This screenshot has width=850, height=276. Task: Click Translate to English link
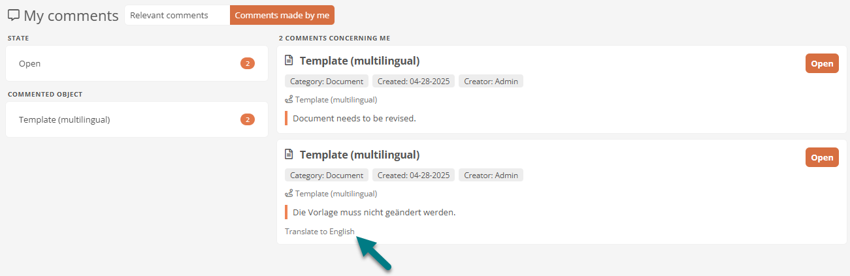coord(319,232)
